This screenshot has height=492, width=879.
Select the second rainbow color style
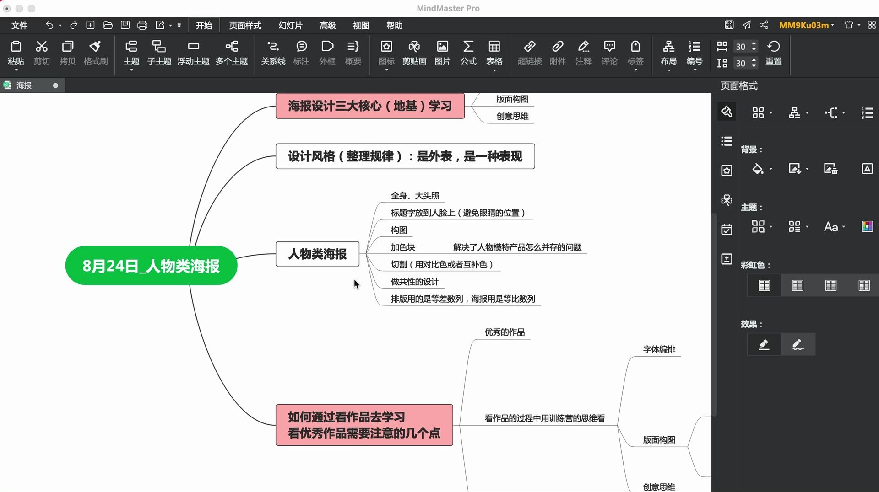(798, 285)
